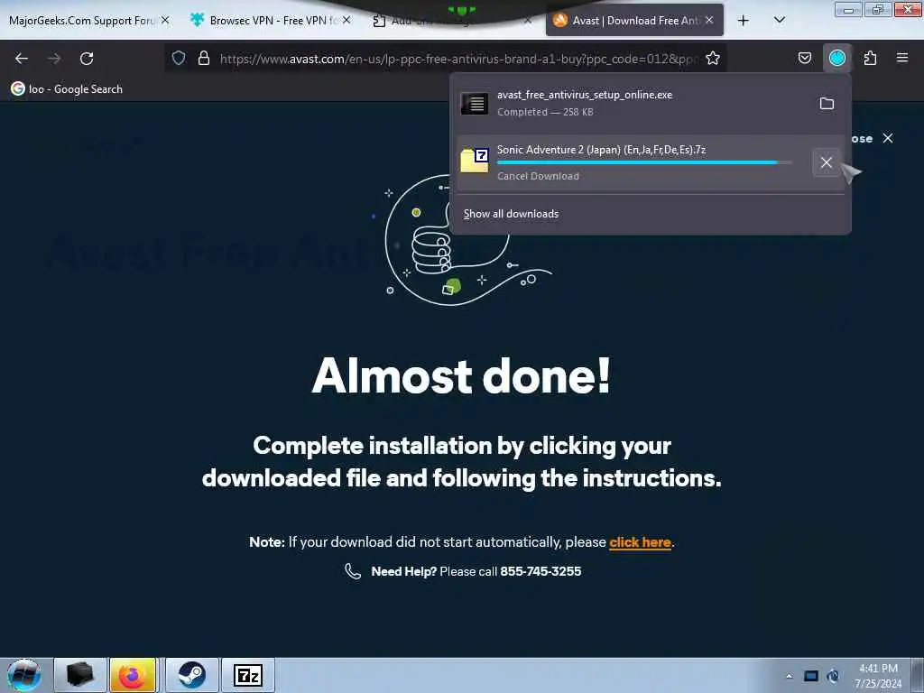
Task: Open the 'loo - Google Search' bookmark
Action: point(67,89)
